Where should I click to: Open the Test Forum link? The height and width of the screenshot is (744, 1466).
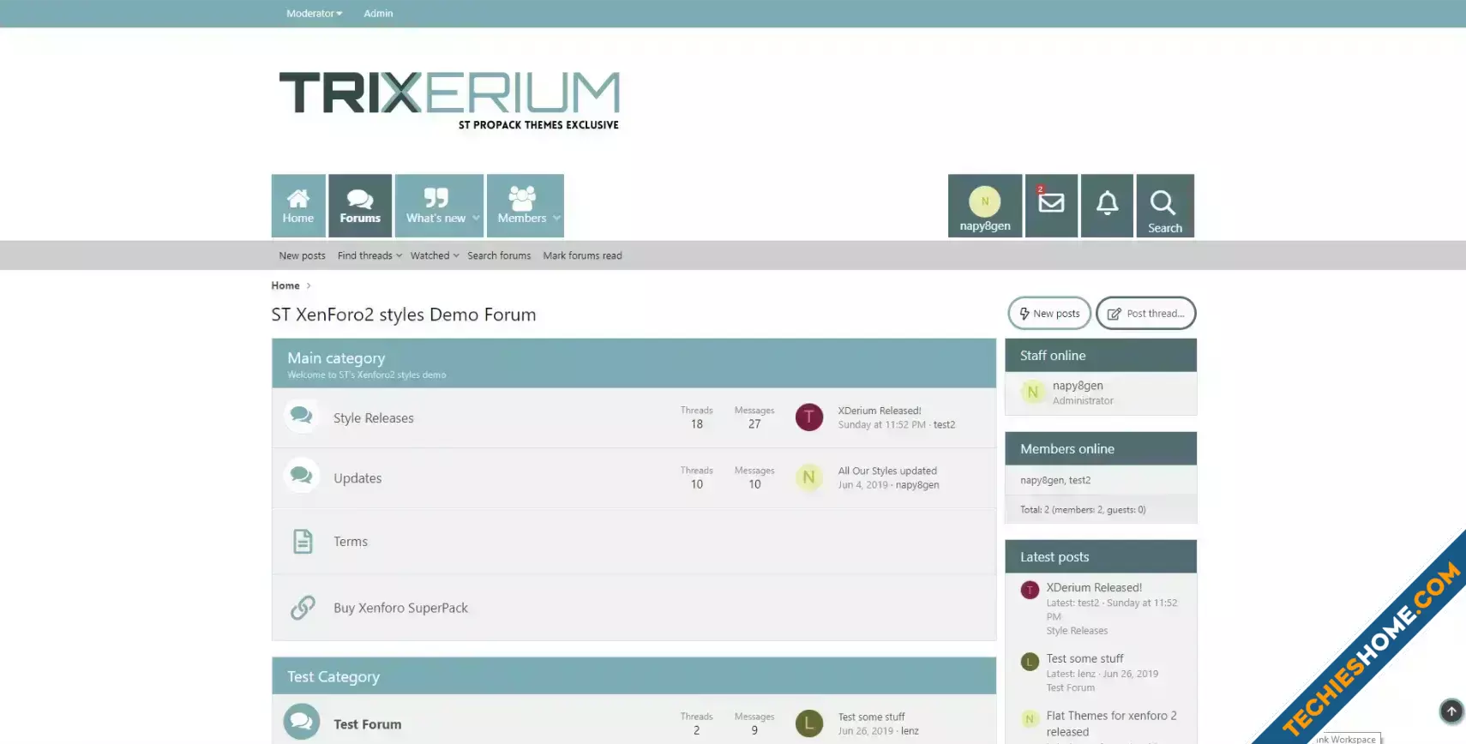(368, 724)
